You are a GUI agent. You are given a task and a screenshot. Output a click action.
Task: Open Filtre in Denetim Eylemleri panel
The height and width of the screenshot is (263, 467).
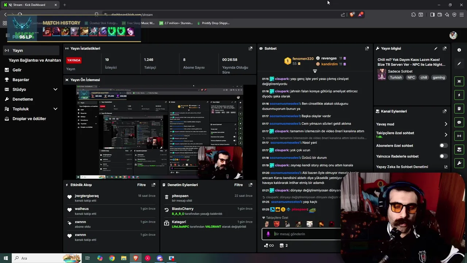(239, 185)
